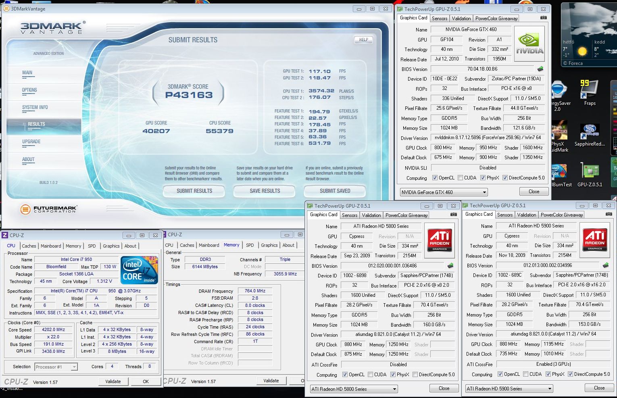Toggle DirectCompute 5.0 checkbox in HD 5800 window

tap(415, 375)
